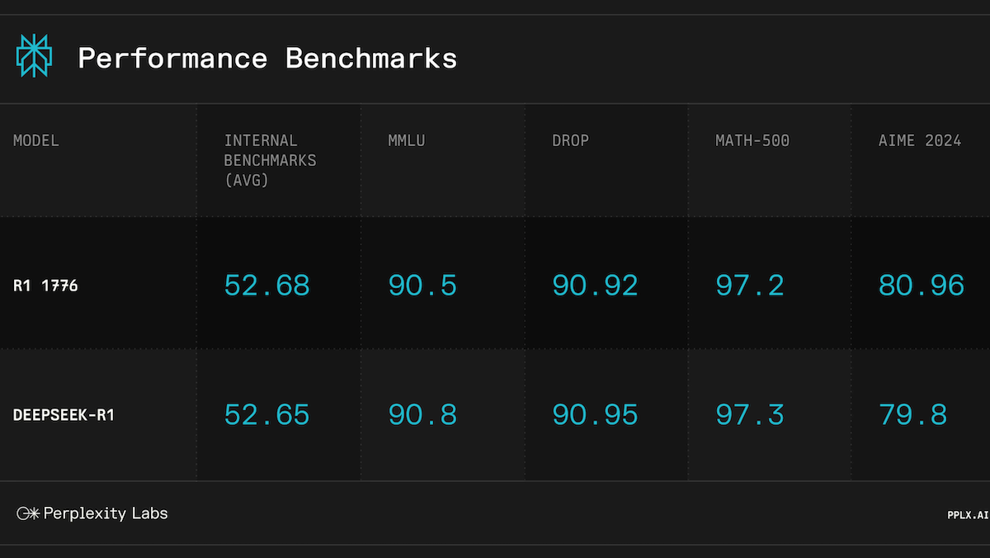
Task: Select the MODEL column header
Action: click(36, 141)
